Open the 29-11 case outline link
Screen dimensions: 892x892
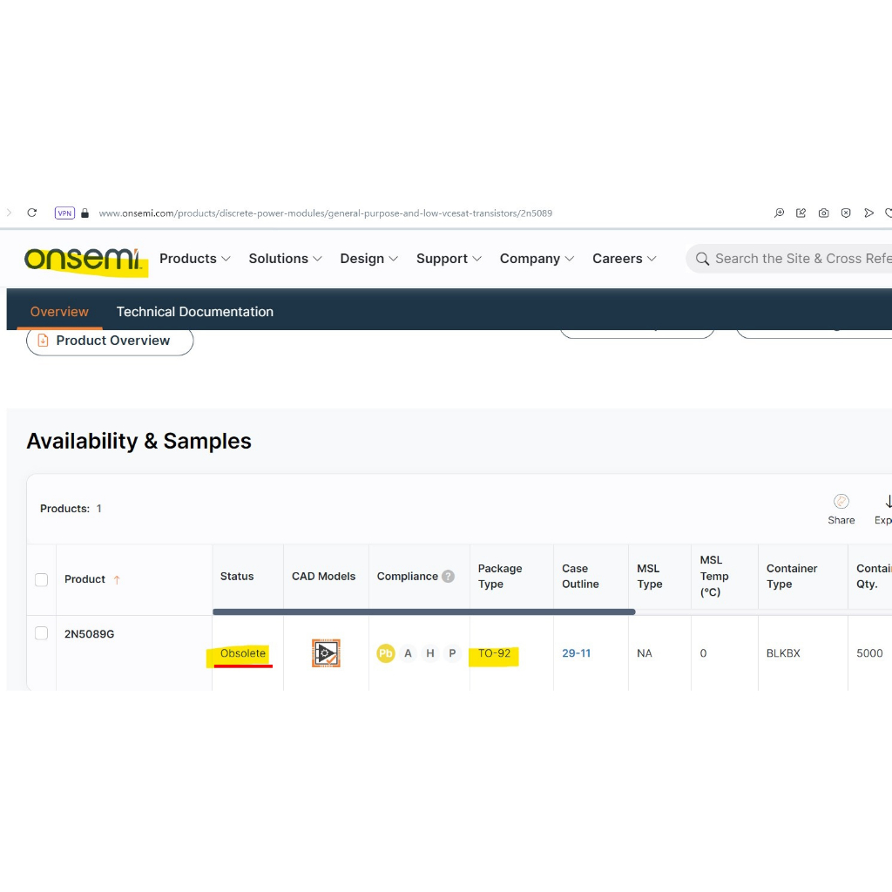576,653
